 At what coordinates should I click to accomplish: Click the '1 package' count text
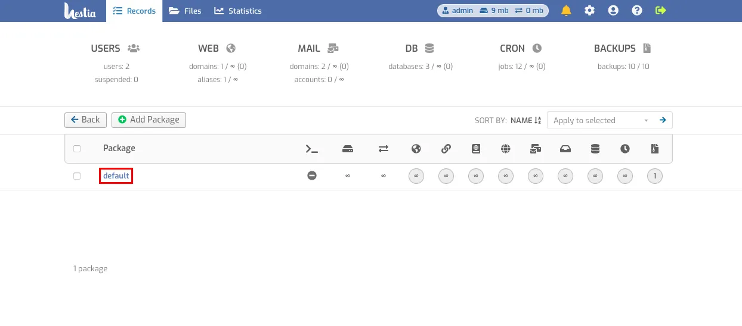point(91,269)
